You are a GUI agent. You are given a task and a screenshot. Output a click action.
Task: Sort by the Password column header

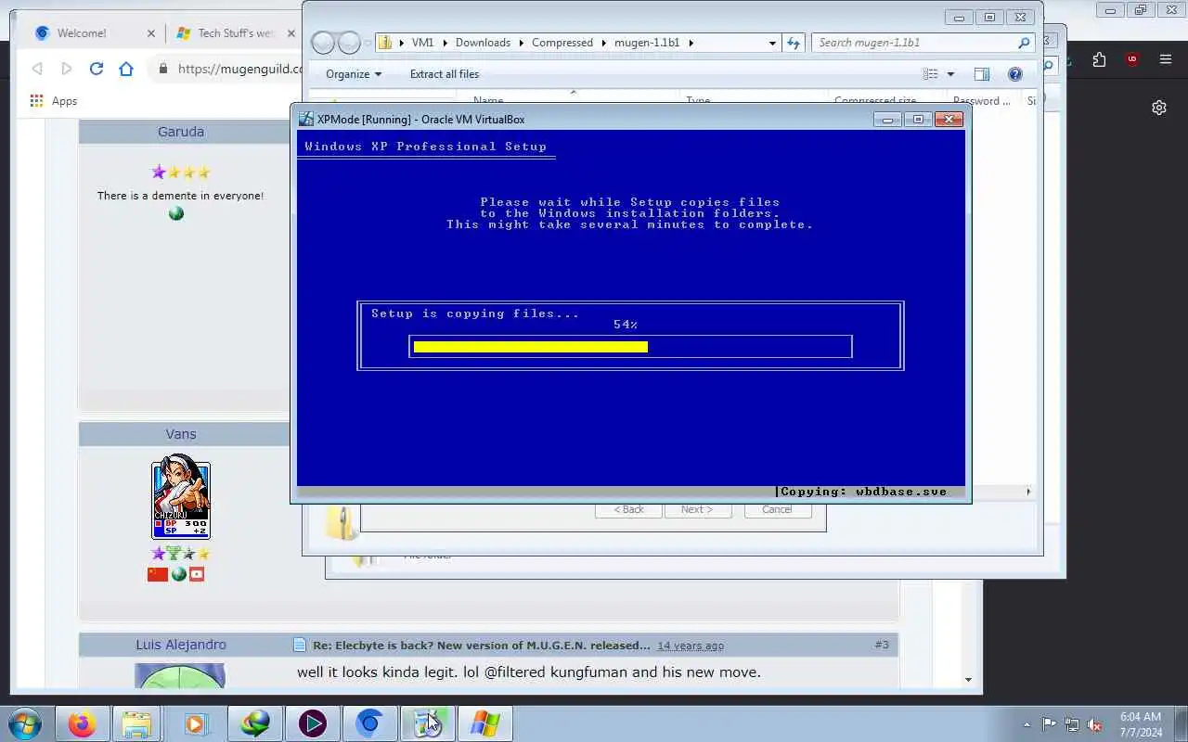(982, 100)
